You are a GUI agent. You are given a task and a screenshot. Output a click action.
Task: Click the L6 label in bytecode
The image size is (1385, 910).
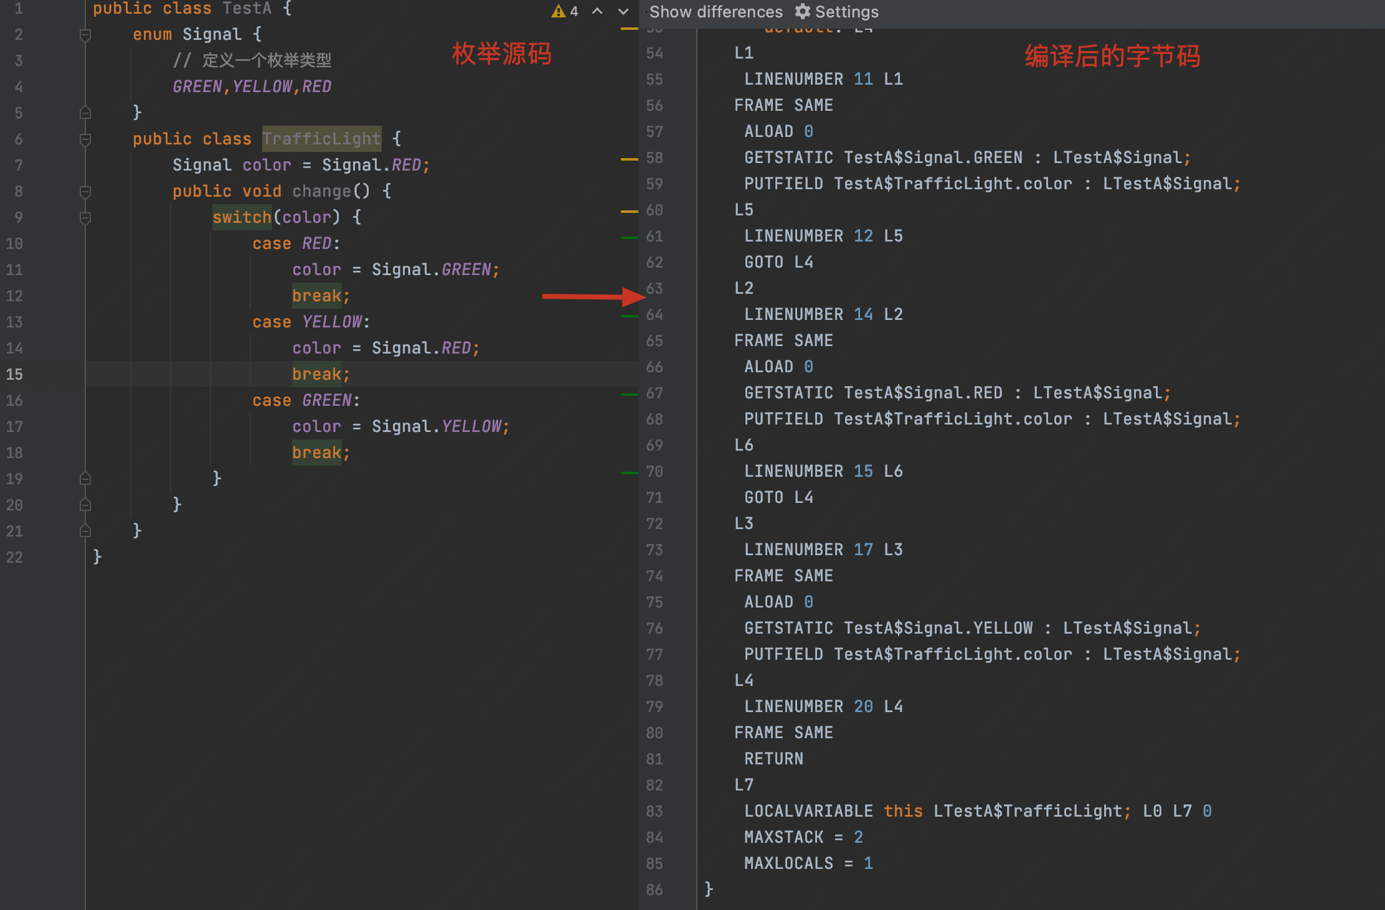(744, 445)
